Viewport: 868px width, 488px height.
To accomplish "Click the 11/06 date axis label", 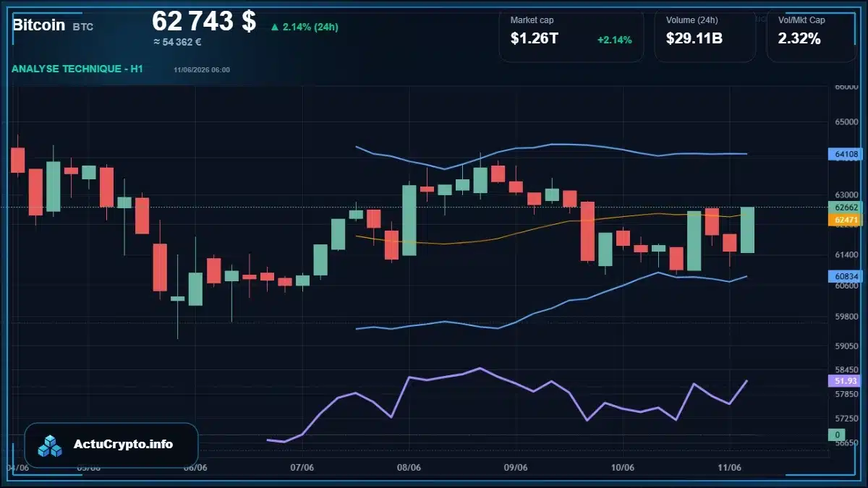I will (x=729, y=467).
